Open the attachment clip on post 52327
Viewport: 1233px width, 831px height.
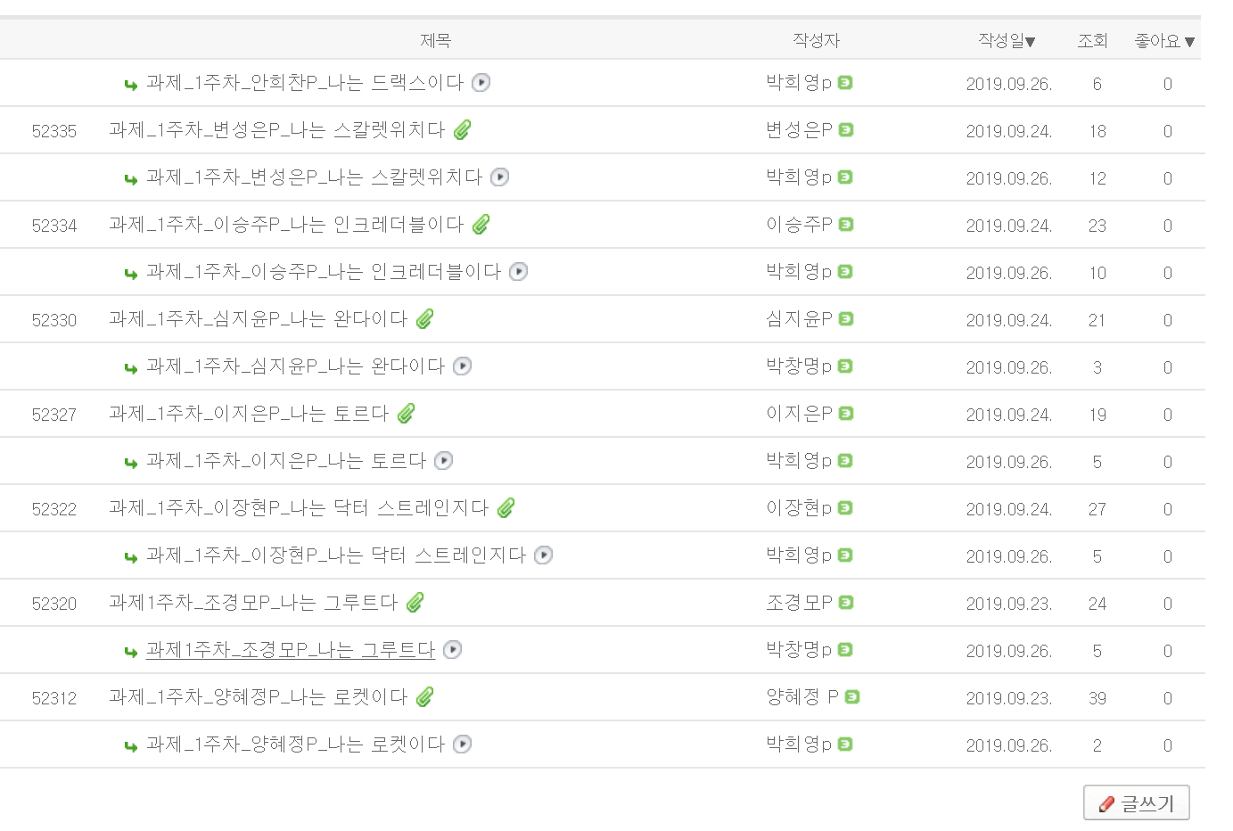pyautogui.click(x=406, y=414)
